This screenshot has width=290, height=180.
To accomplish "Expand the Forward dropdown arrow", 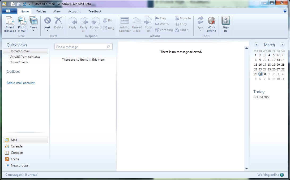I will pos(96,31).
